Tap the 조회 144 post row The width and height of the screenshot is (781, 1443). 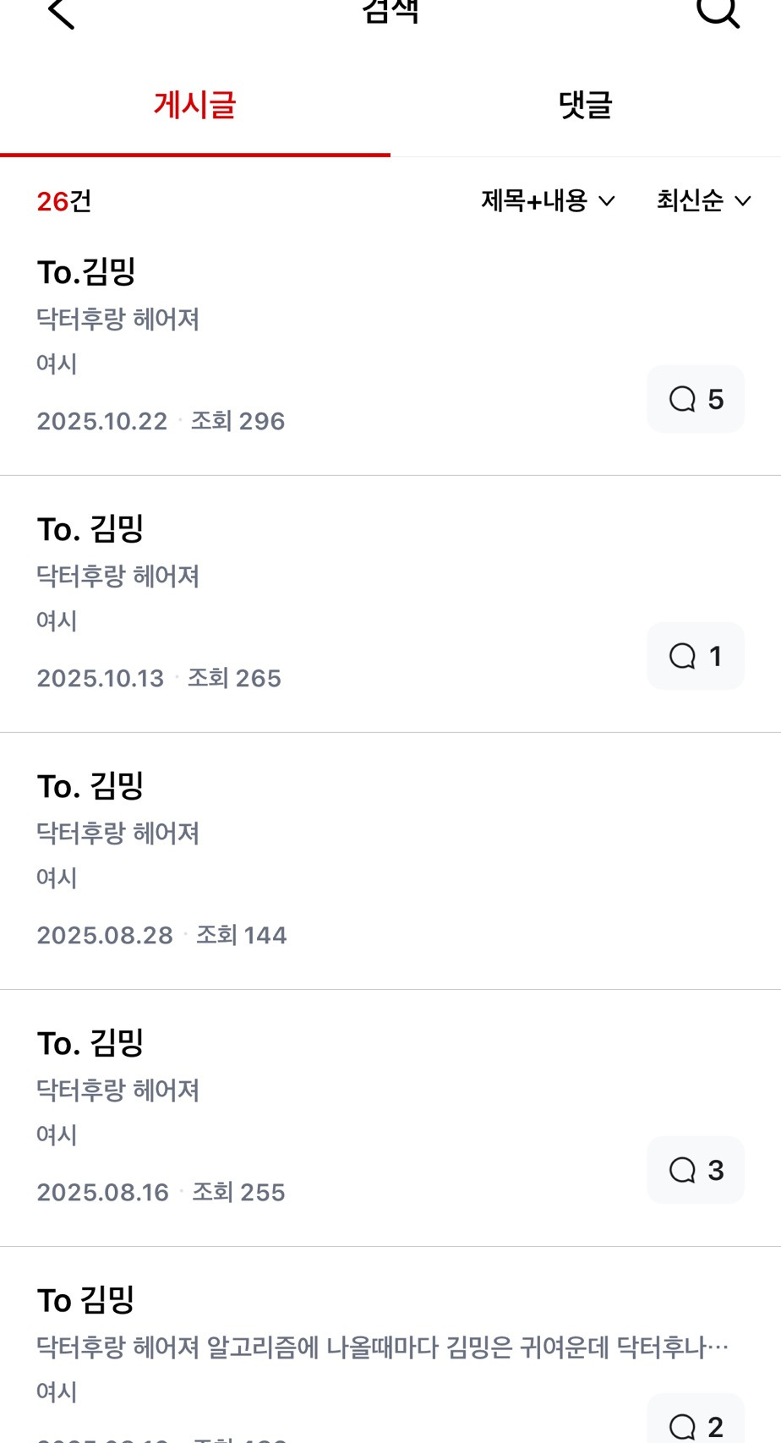click(242, 935)
